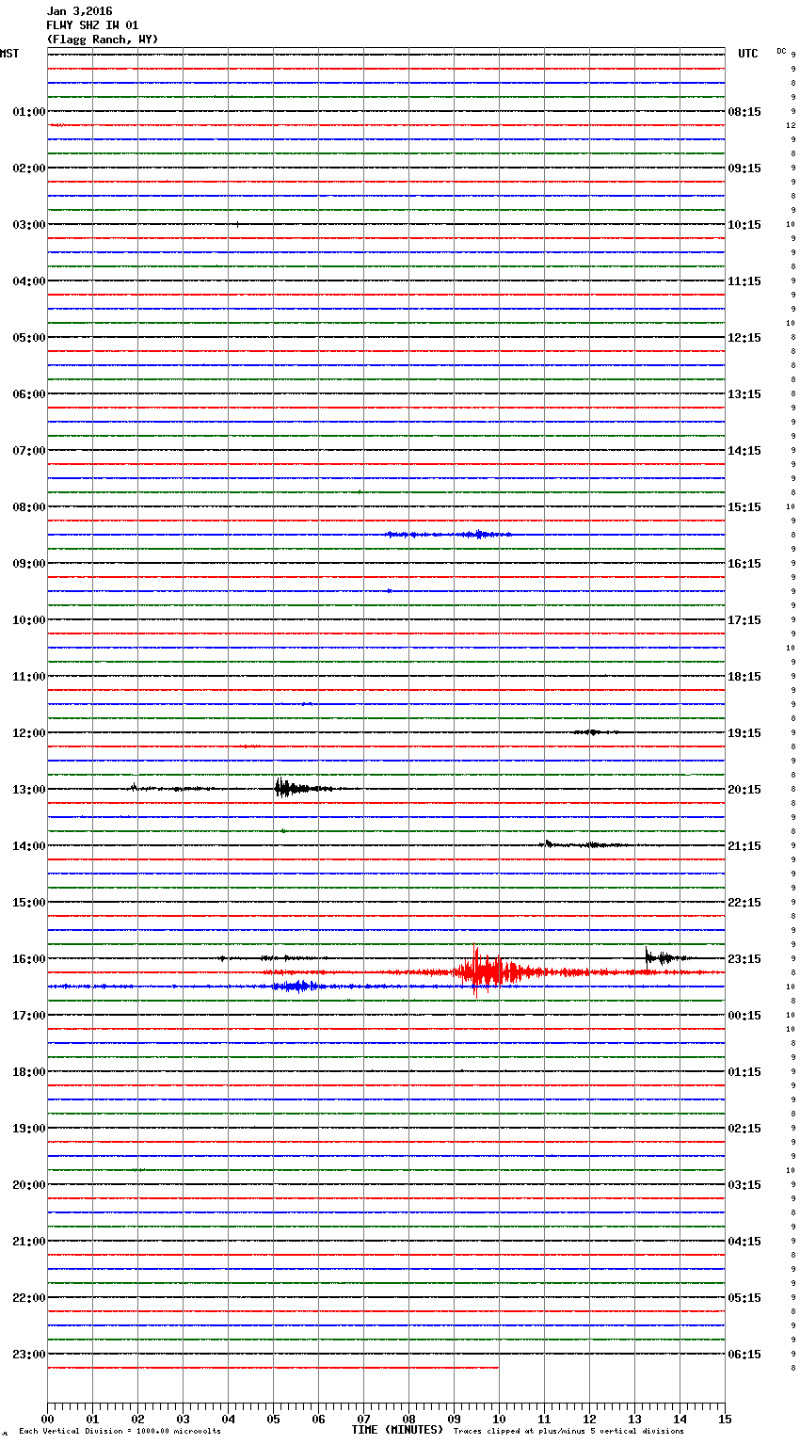Click the black event near minute 11 on 14:00 trace
Screen dimensions: 800x1444
click(x=584, y=843)
